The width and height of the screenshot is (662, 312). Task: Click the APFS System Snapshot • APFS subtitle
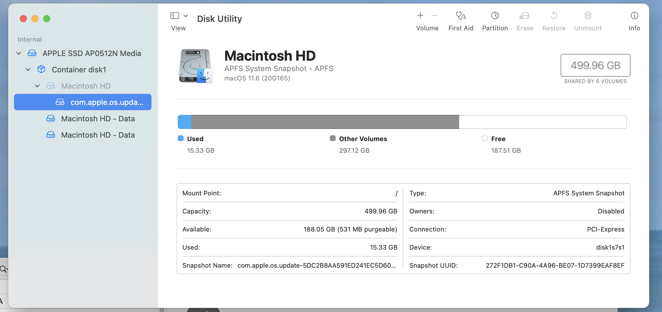(x=279, y=69)
